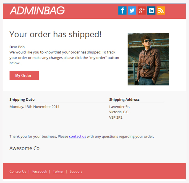
Task: Open Contact Us in the footer
Action: click(x=18, y=171)
